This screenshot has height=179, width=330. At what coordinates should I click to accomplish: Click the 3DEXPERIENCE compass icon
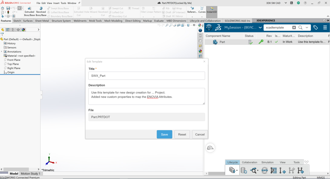(x=209, y=27)
